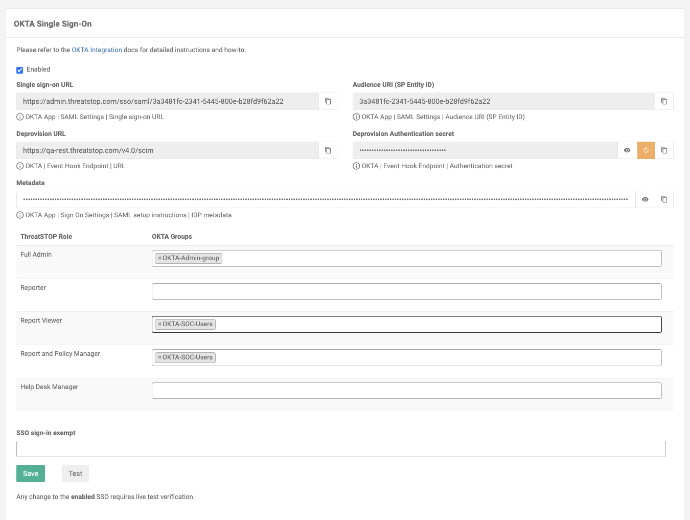Remove OKTA-SOC-Users from Report Viewer
This screenshot has width=690, height=520.
click(159, 324)
